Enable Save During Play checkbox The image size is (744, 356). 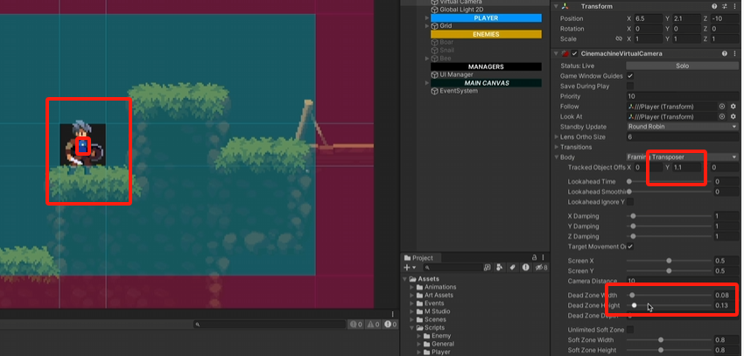630,86
